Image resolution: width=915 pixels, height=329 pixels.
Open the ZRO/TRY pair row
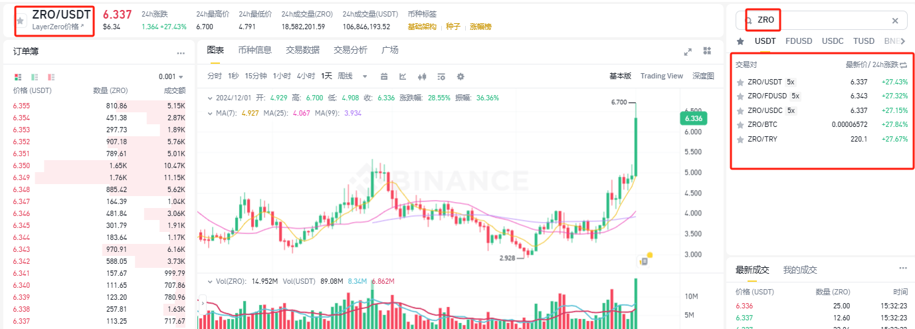click(x=822, y=139)
